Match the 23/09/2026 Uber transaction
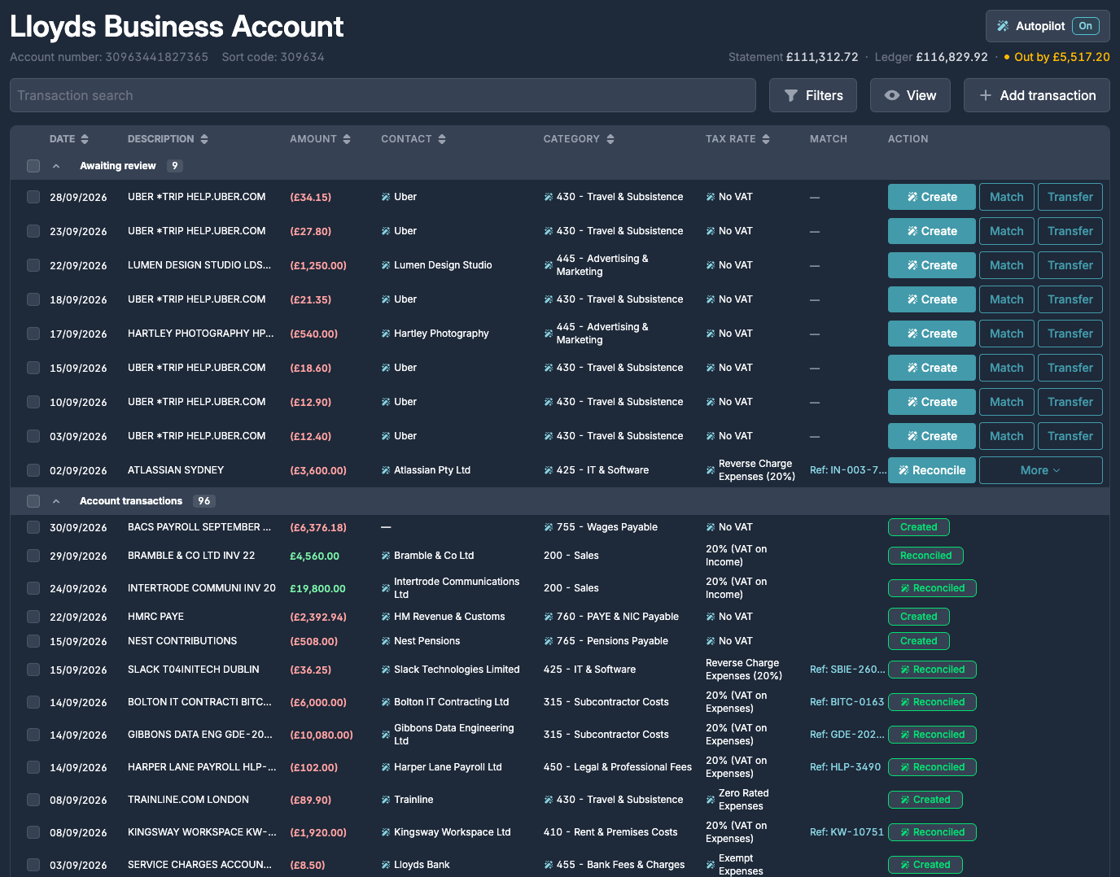The image size is (1120, 877). (1007, 231)
